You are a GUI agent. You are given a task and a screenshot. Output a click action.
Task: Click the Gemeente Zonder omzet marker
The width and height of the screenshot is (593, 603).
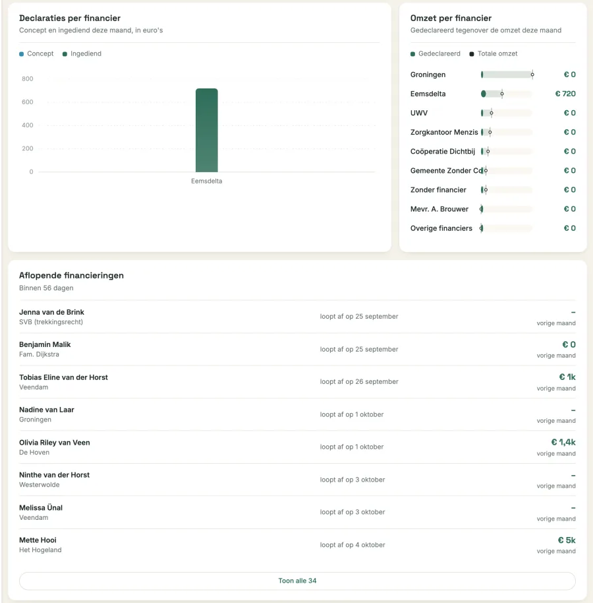486,171
